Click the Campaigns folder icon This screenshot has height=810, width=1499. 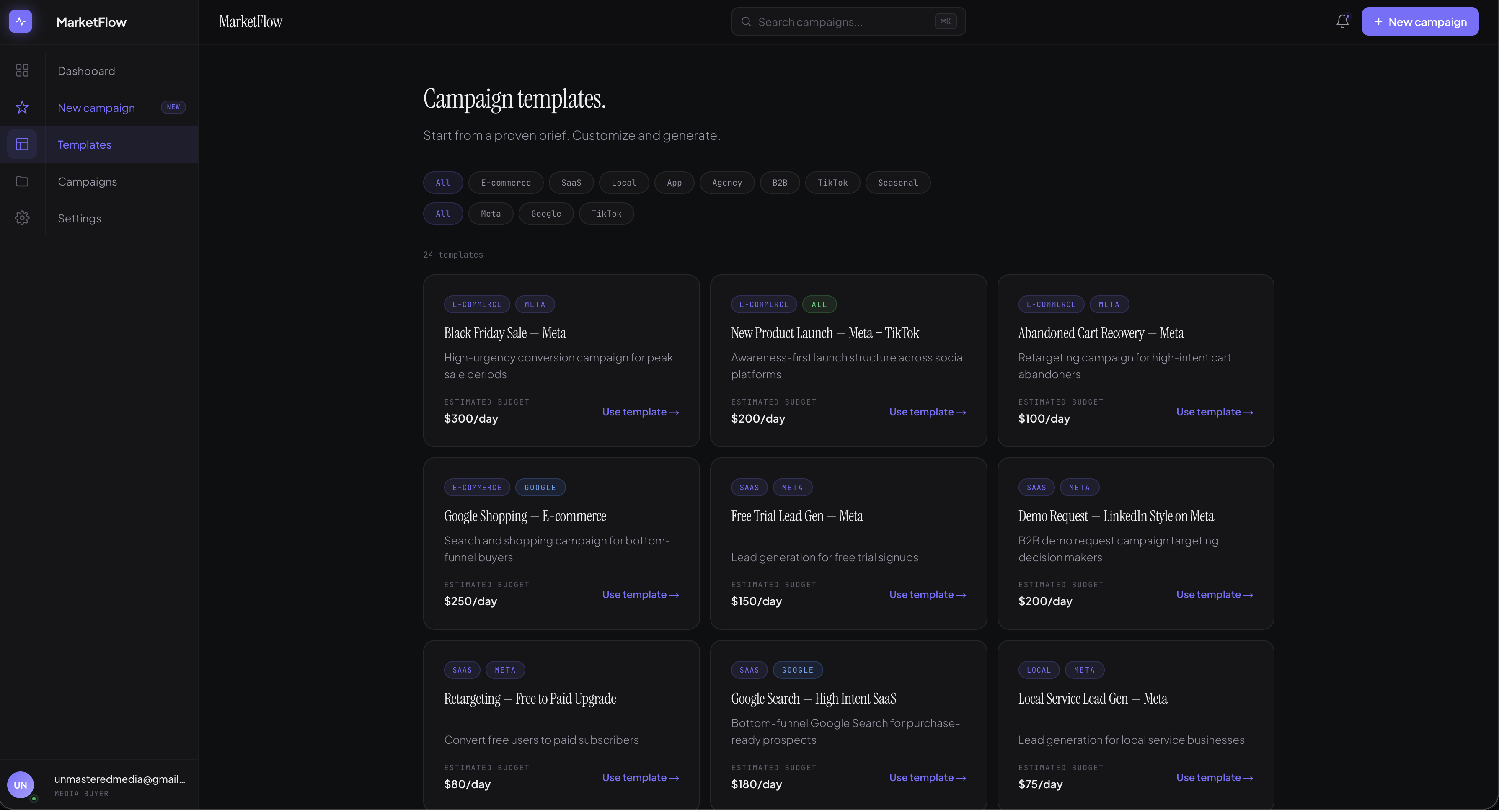(x=22, y=181)
